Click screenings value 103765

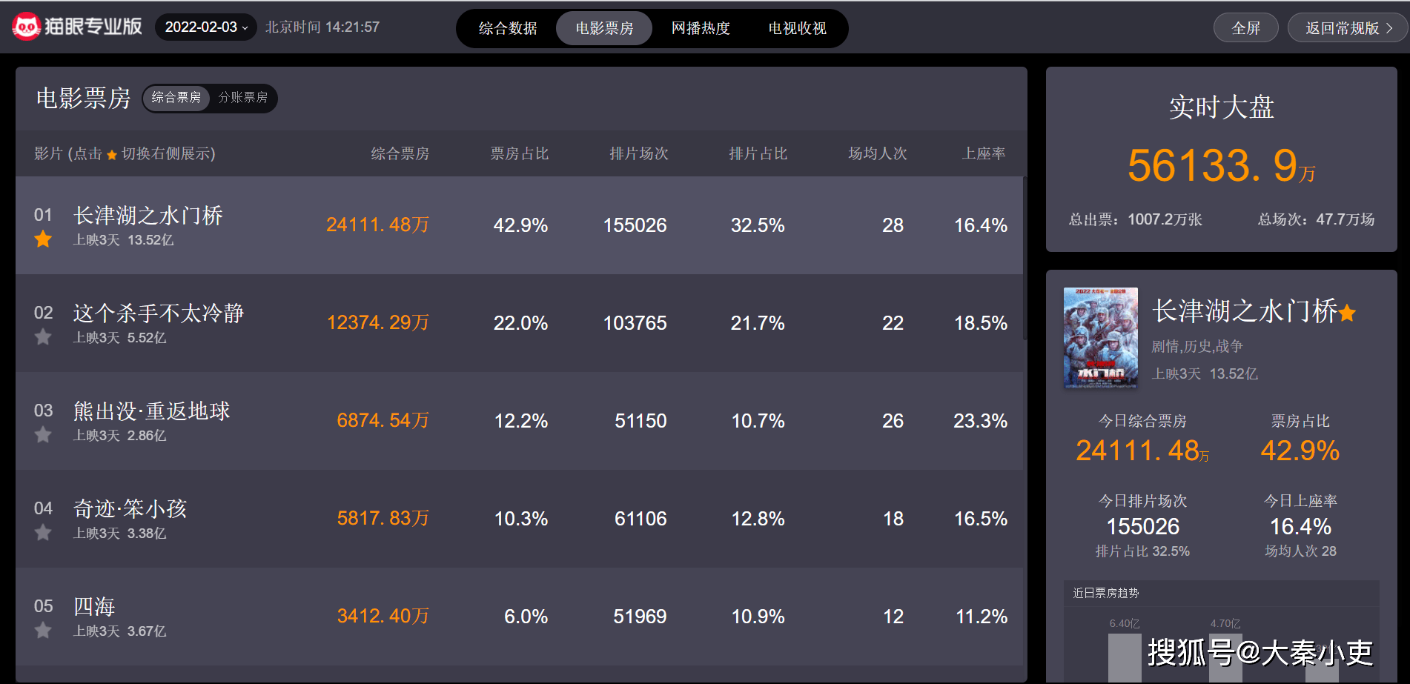point(635,323)
